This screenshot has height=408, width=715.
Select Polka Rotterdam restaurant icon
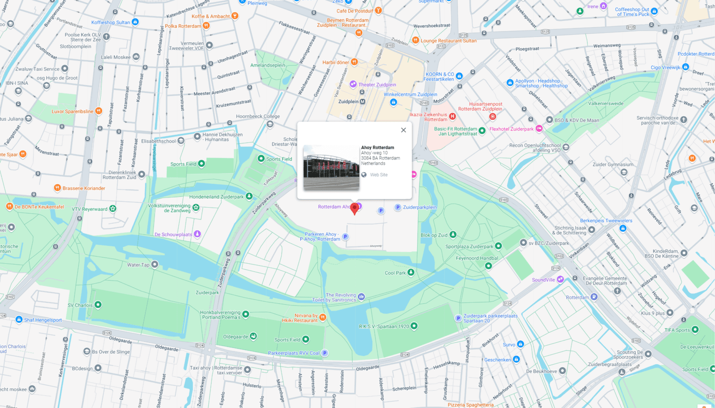[206, 26]
